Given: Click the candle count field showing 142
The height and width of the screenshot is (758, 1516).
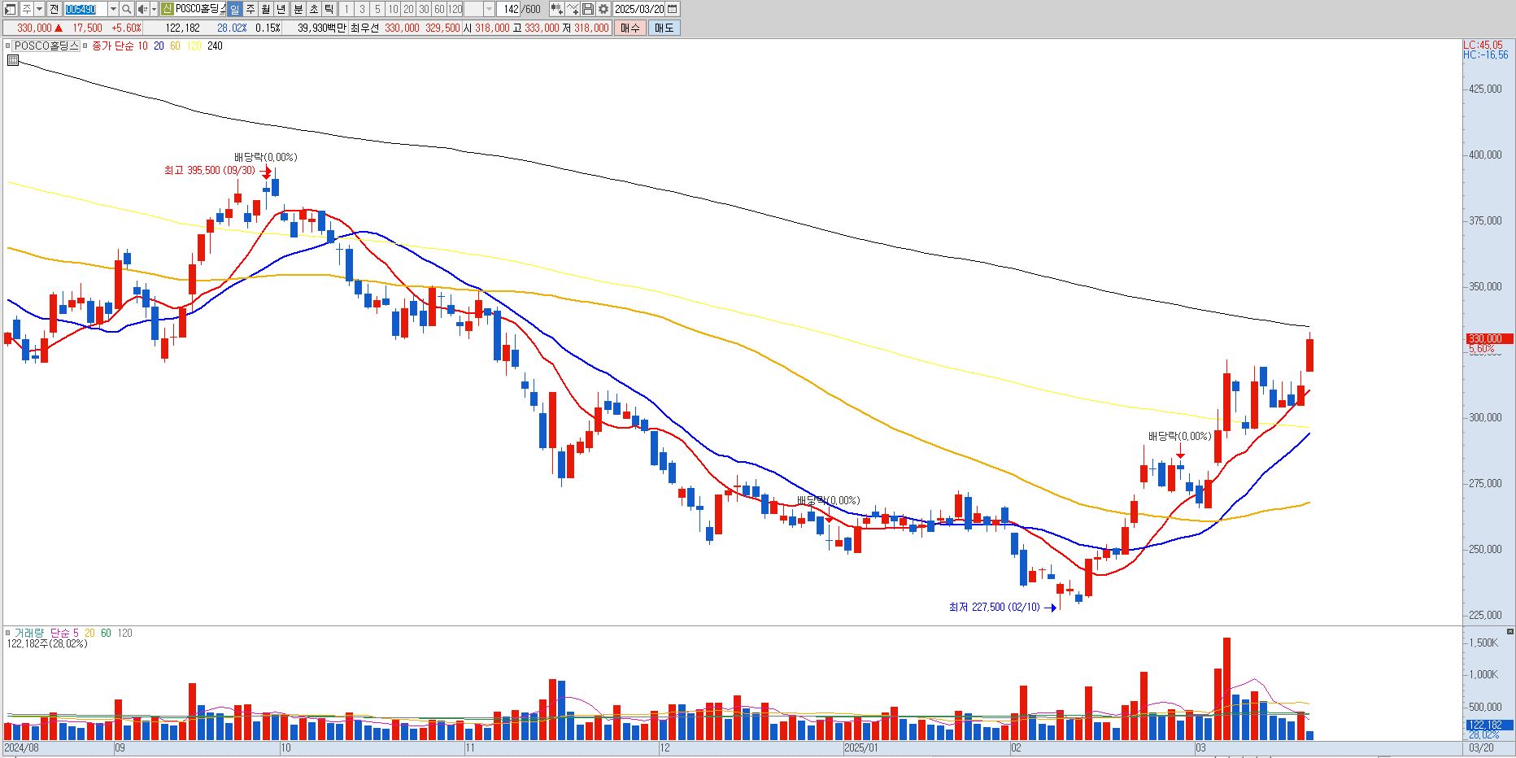Looking at the screenshot, I should 509,9.
